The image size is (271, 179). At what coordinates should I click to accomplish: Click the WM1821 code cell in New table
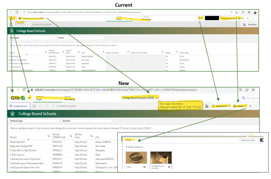[x=57, y=142]
